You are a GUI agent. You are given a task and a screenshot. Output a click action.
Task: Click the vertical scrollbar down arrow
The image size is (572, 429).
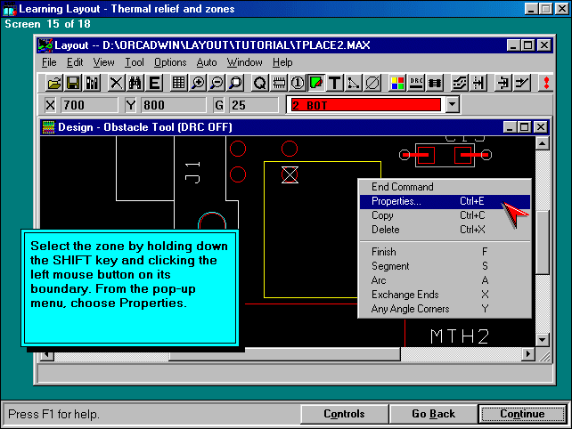pyautogui.click(x=542, y=340)
